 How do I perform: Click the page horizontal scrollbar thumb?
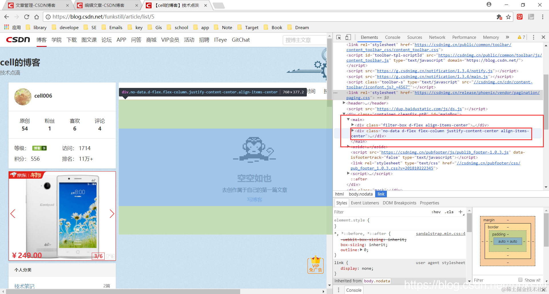click(x=123, y=291)
